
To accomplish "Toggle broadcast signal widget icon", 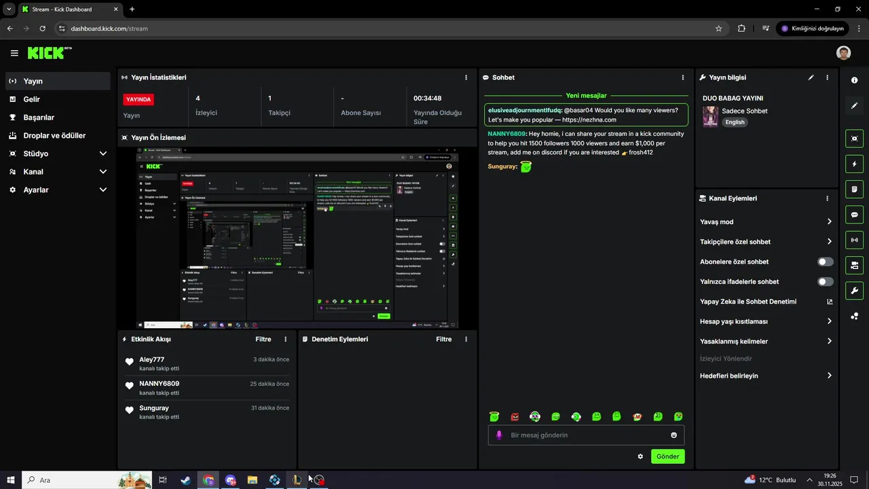I will click(854, 240).
